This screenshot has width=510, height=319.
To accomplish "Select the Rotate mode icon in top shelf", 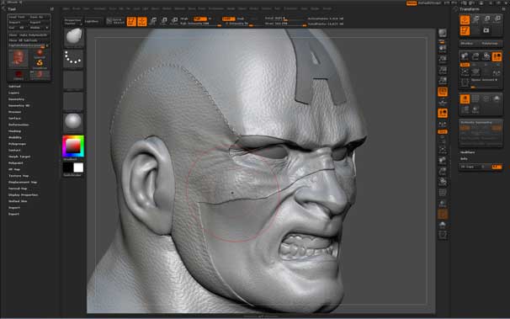I will pos(174,21).
